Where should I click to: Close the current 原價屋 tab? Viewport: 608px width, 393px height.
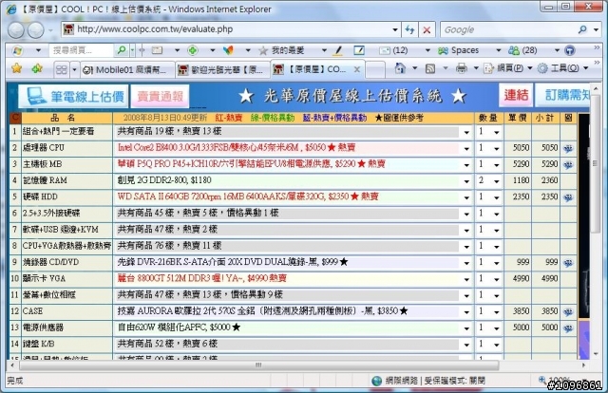[357, 69]
